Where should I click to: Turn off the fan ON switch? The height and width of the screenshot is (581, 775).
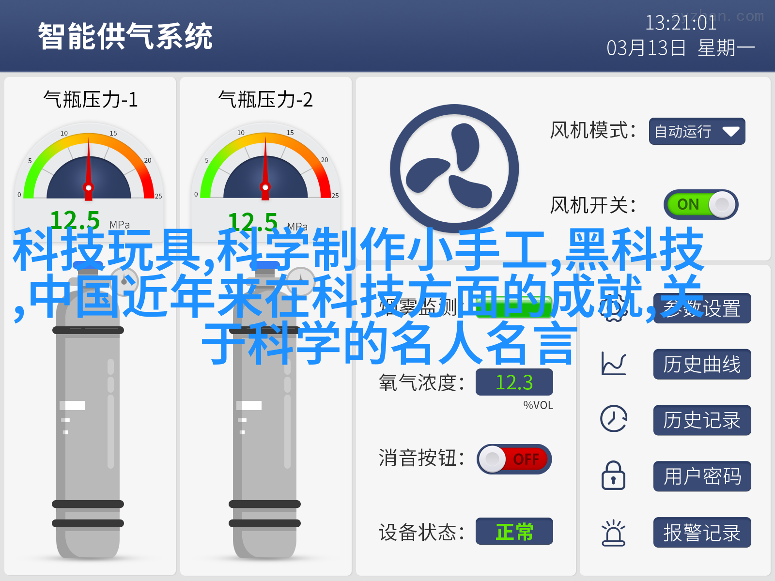[701, 204]
